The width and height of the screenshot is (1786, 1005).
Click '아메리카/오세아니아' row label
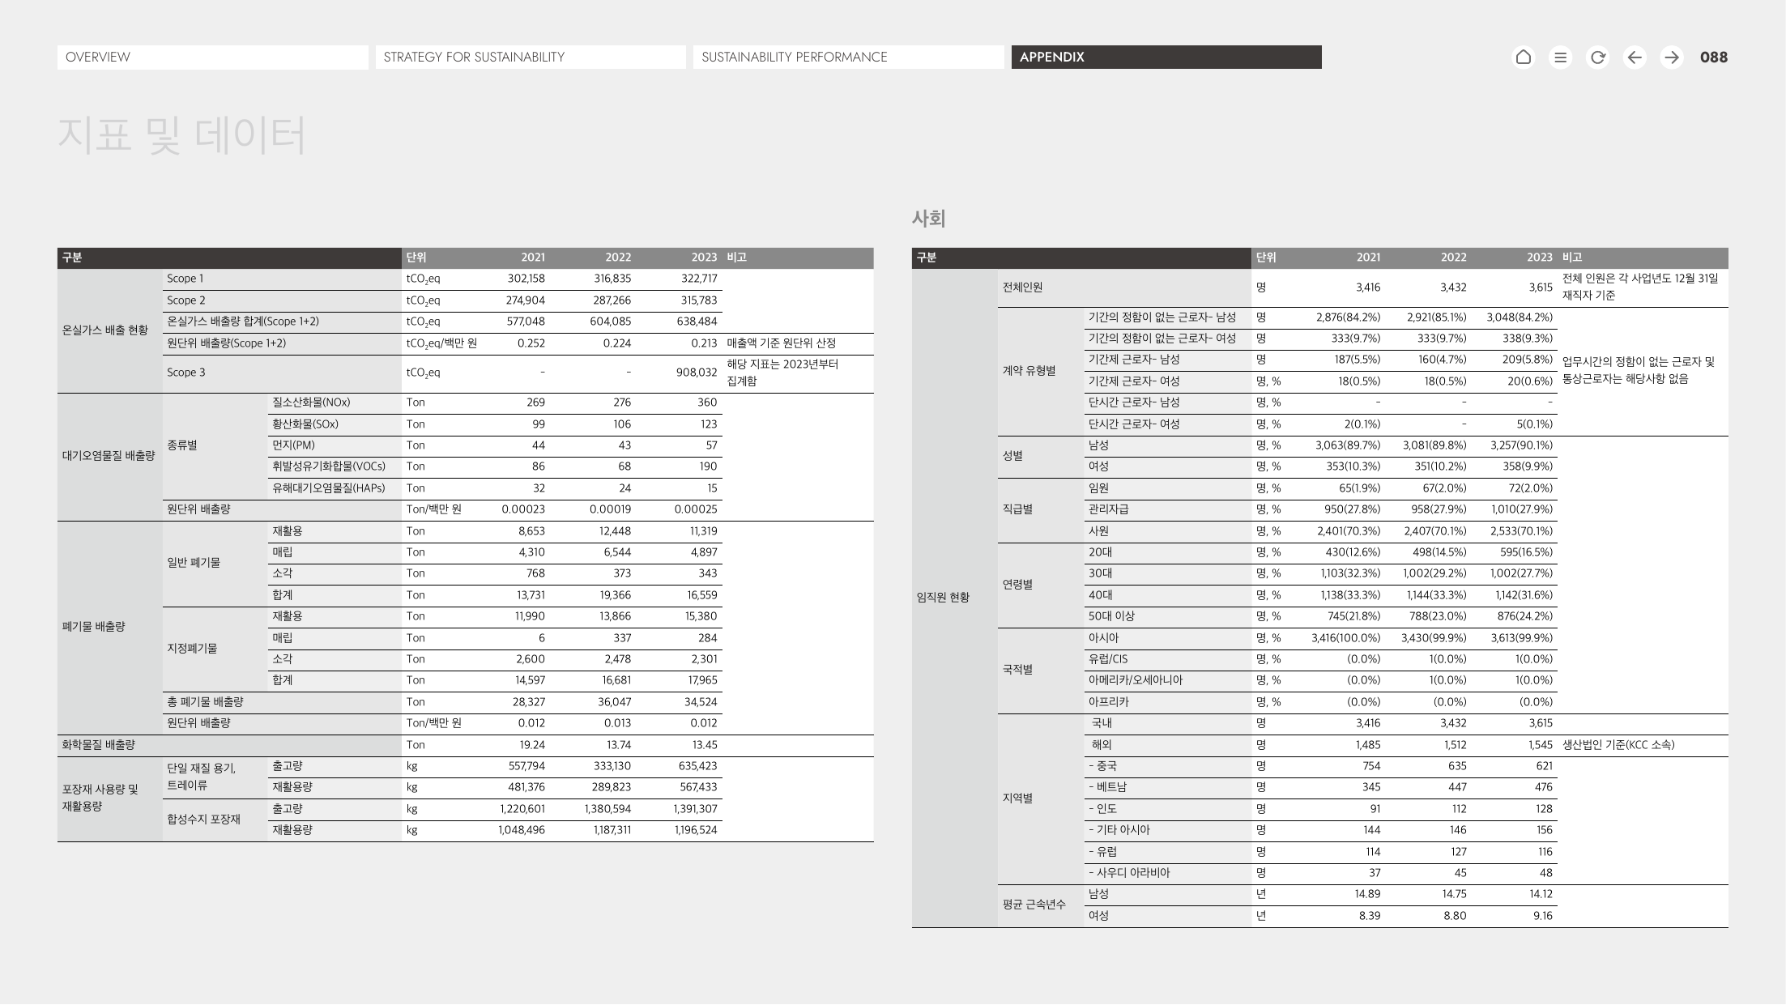[1136, 680]
